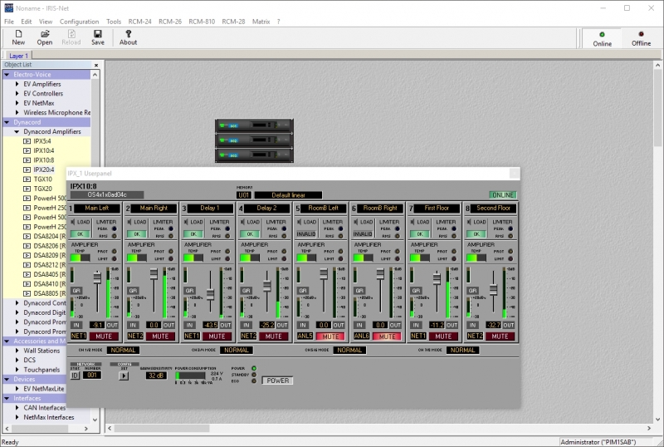
Task: Click OUT button on Main Right channel
Action: coord(169,326)
